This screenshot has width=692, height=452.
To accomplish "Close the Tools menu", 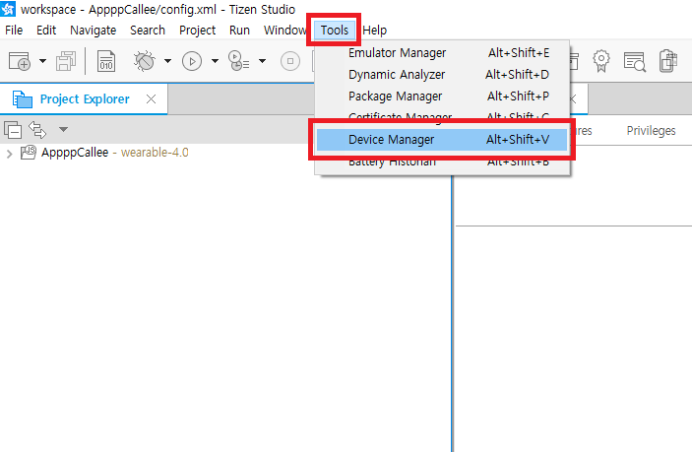I will [x=334, y=30].
